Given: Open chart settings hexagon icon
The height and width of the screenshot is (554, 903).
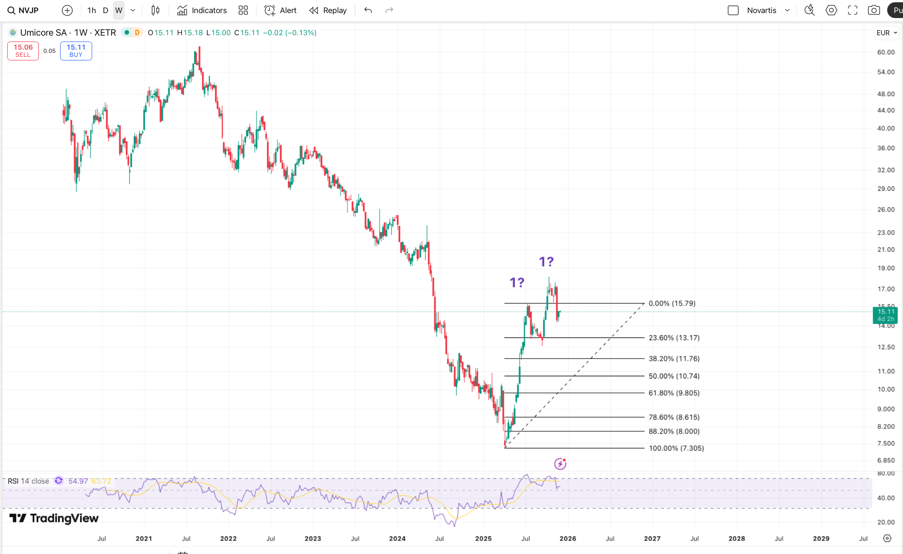Looking at the screenshot, I should pyautogui.click(x=831, y=10).
